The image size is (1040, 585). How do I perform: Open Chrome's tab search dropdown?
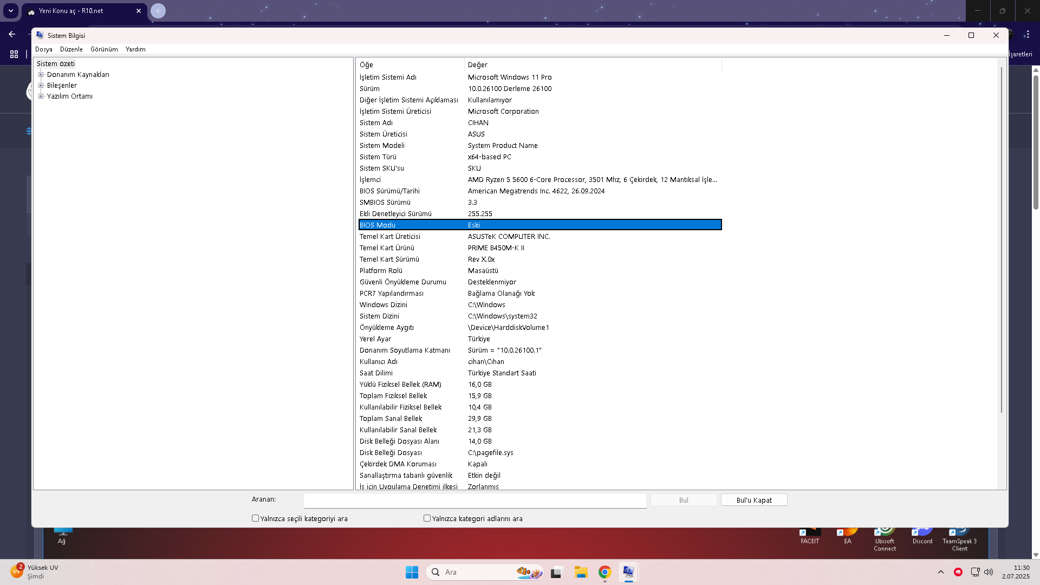(11, 11)
